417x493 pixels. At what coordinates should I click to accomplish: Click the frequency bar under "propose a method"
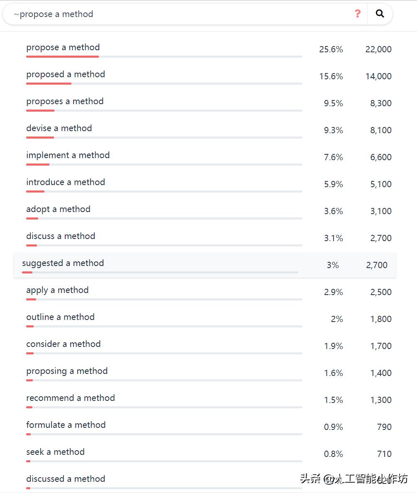tap(164, 56)
